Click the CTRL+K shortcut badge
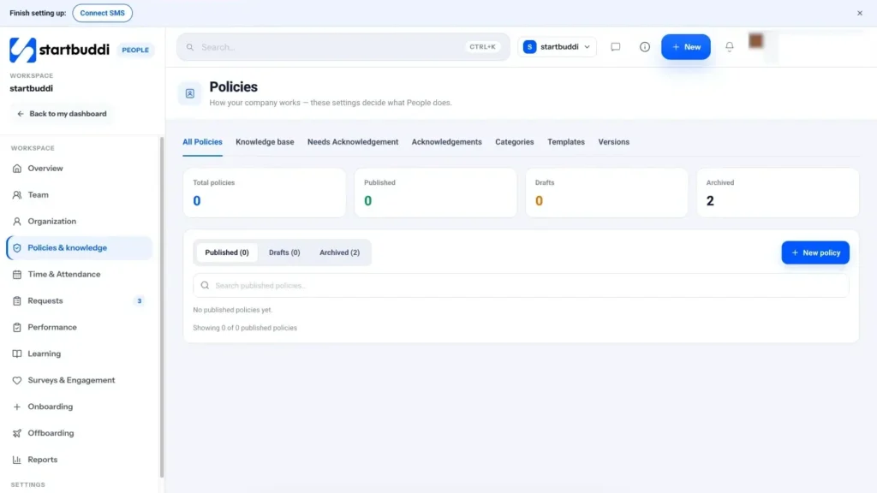Image resolution: width=877 pixels, height=493 pixels. (x=482, y=47)
